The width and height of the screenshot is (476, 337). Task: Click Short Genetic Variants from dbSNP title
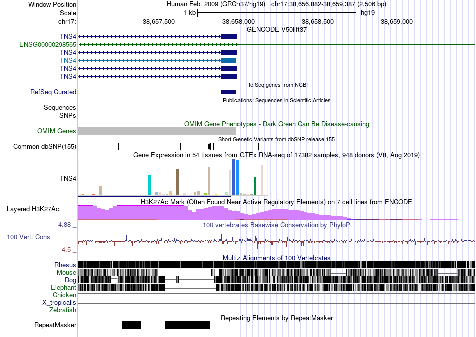point(277,139)
